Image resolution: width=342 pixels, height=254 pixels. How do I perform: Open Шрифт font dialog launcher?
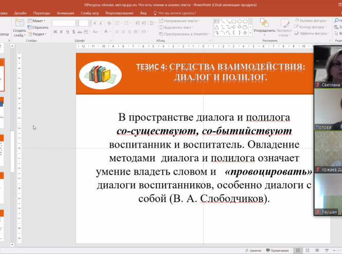tap(111, 41)
